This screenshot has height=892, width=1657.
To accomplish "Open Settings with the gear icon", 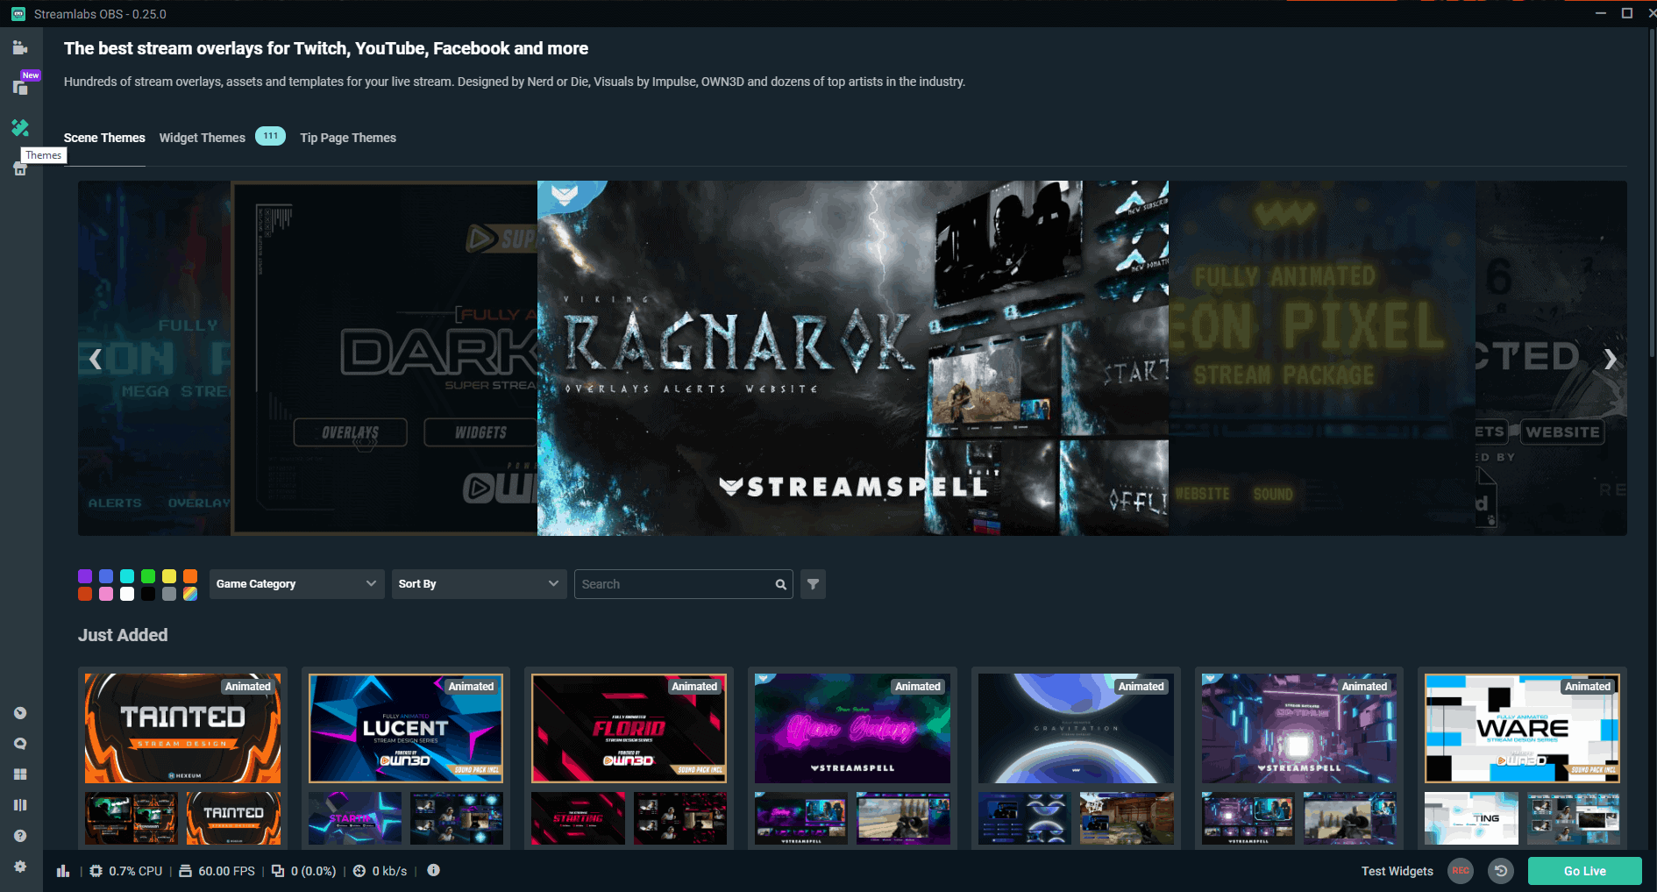I will [20, 867].
